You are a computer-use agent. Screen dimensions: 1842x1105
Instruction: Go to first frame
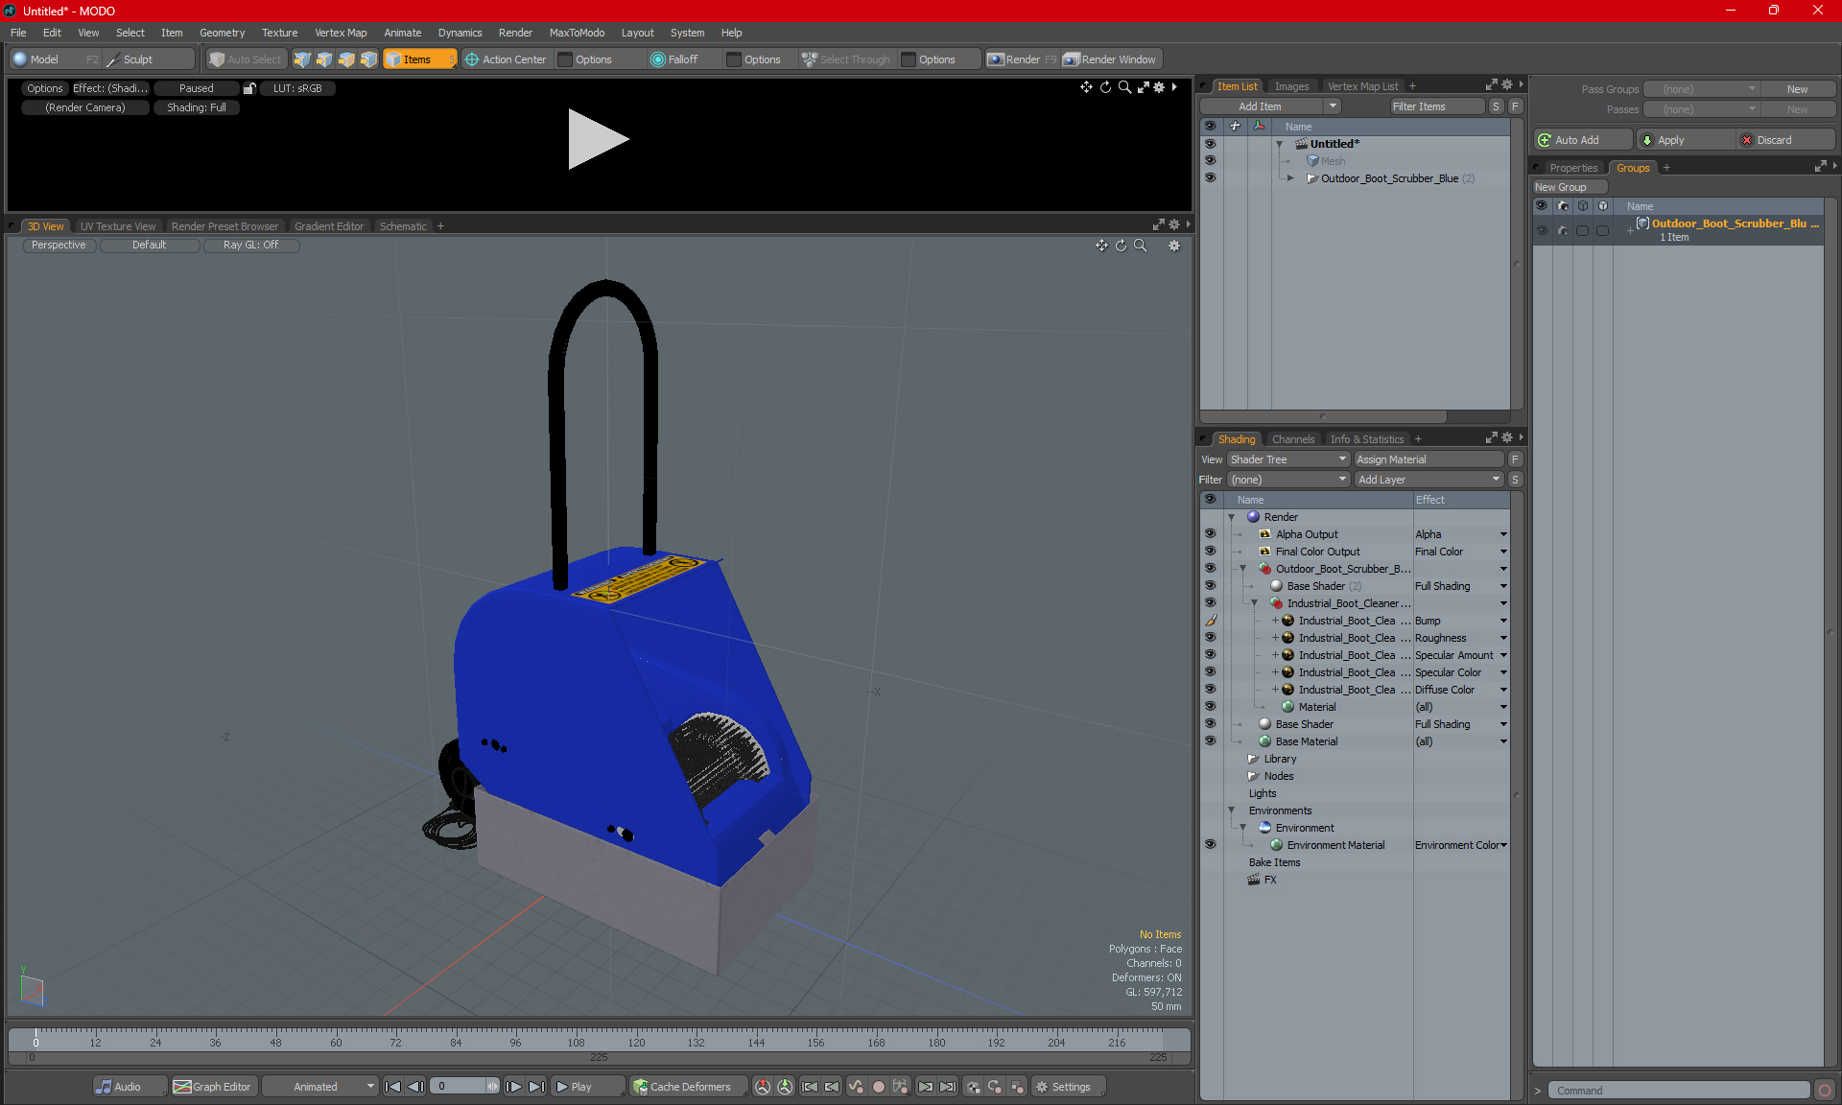[x=392, y=1087]
